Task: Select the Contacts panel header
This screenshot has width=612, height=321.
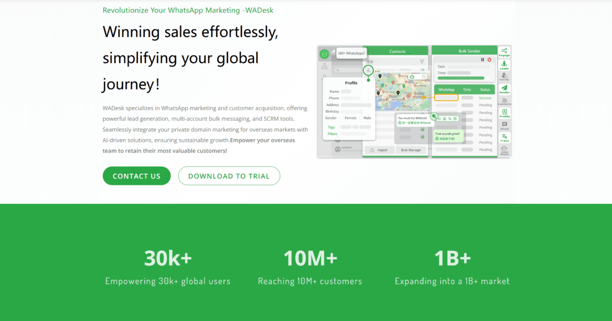Action: click(x=395, y=51)
